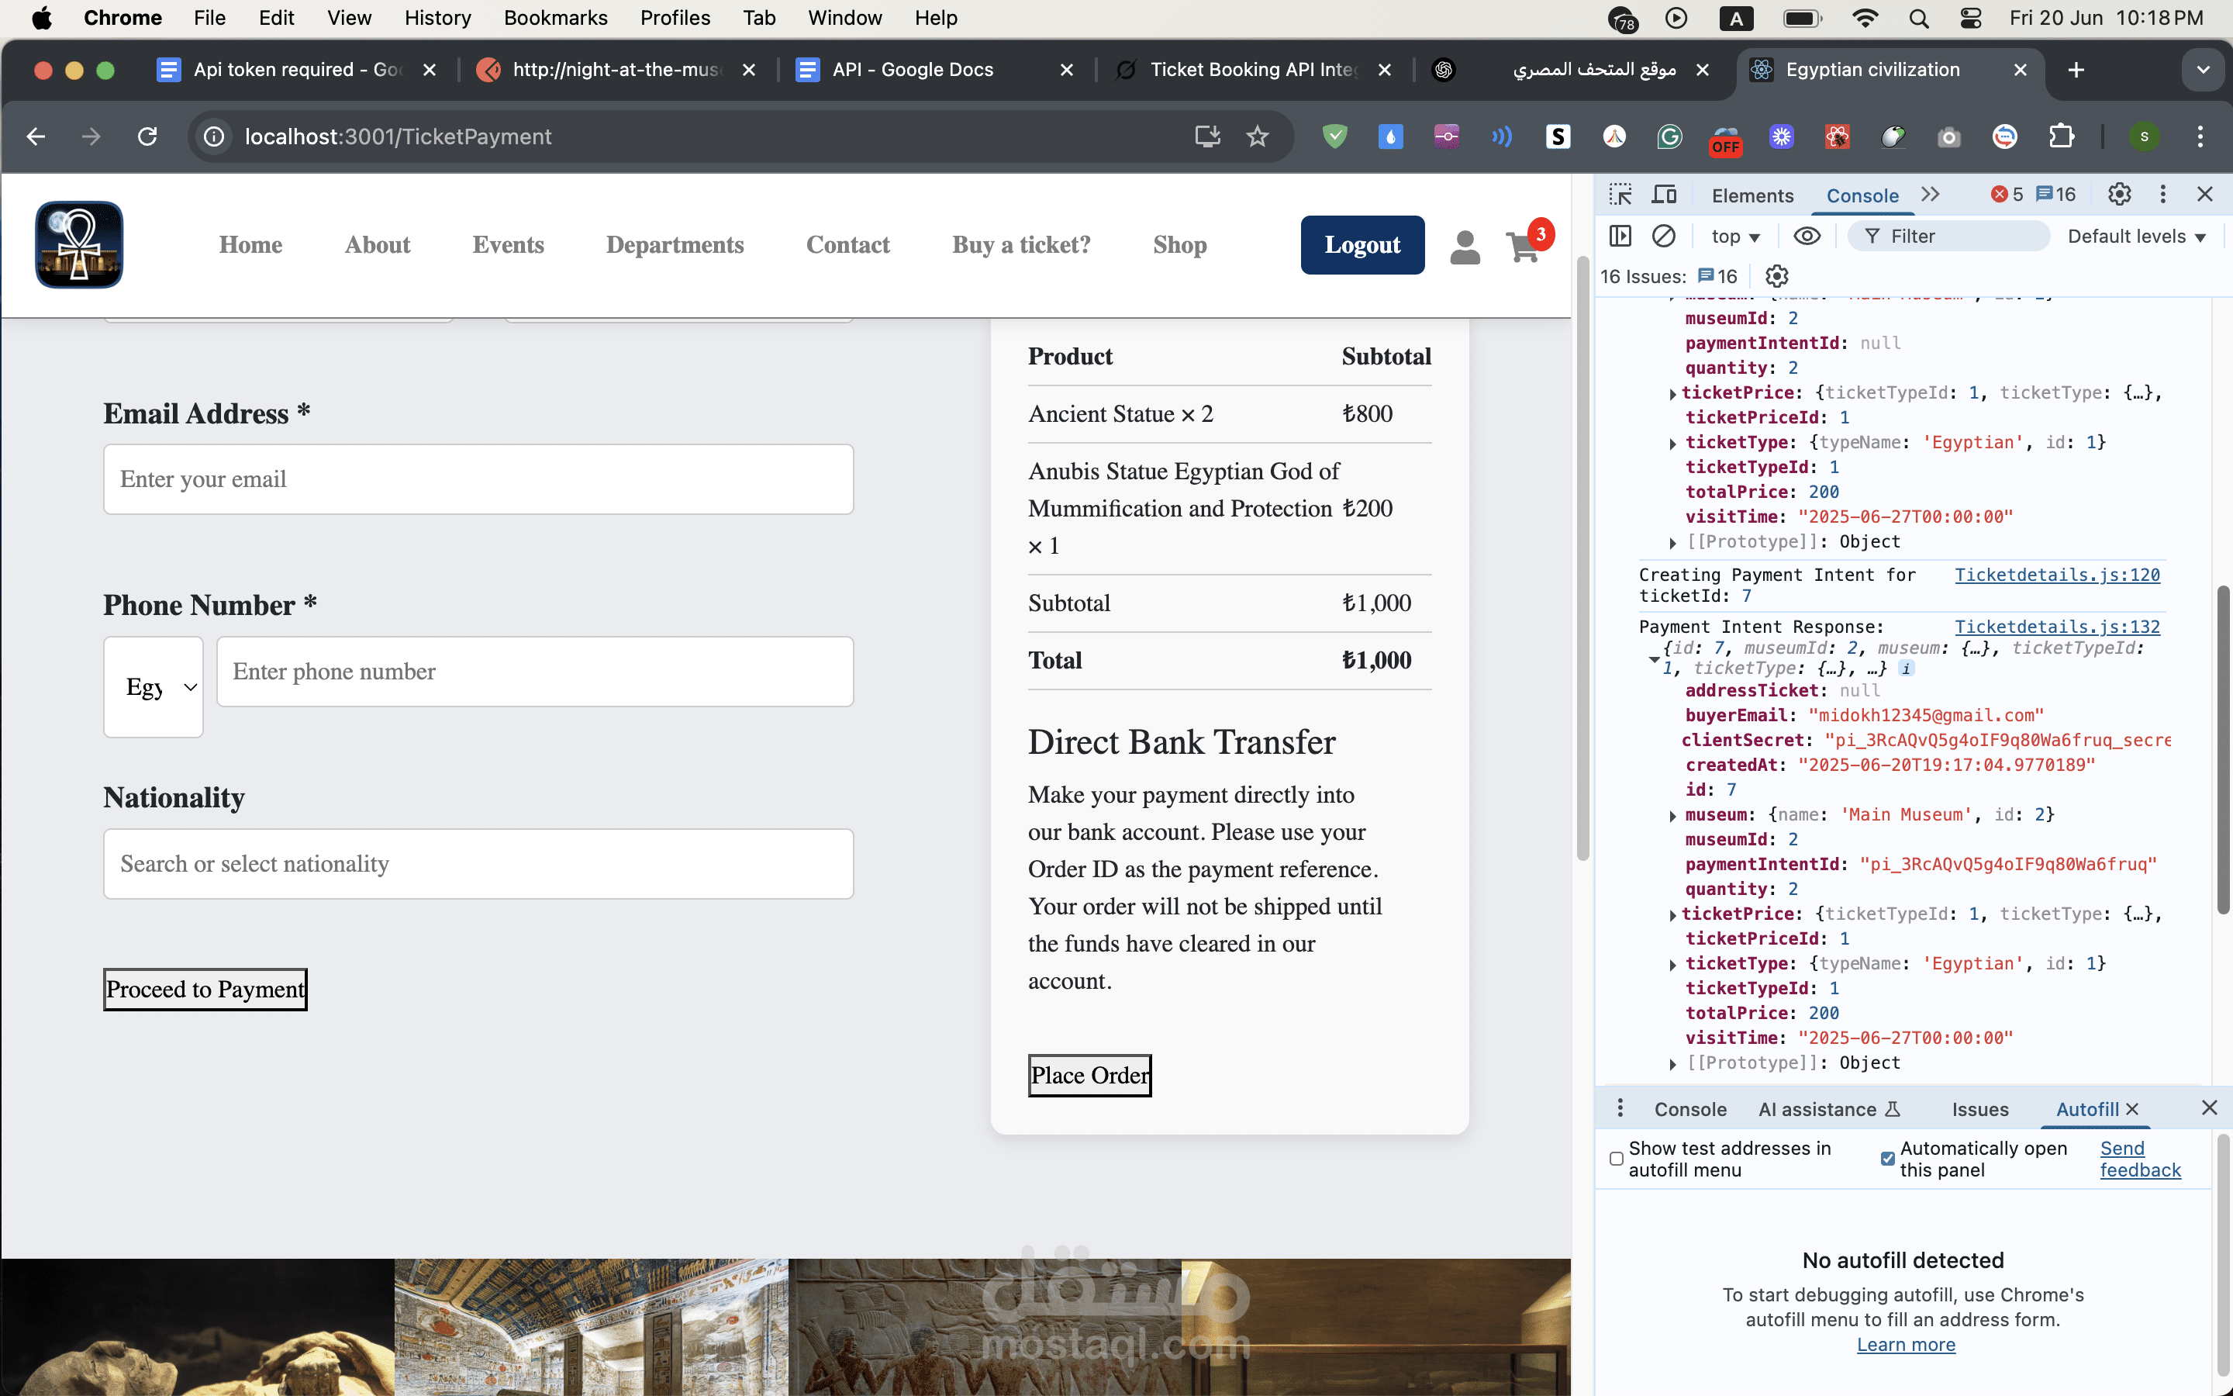Clear the console with the ban icon
The image size is (2233, 1396).
[1664, 237]
